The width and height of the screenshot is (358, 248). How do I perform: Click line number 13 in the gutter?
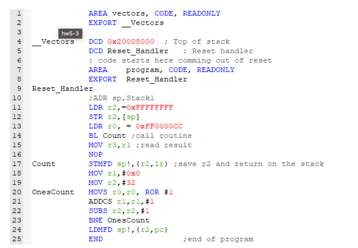[x=17, y=126]
